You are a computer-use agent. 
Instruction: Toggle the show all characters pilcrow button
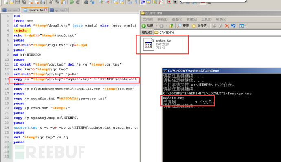[136, 2]
